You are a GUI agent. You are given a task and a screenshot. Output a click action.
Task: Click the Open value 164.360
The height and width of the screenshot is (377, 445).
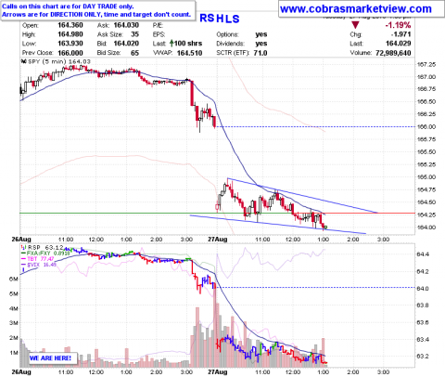pos(70,25)
